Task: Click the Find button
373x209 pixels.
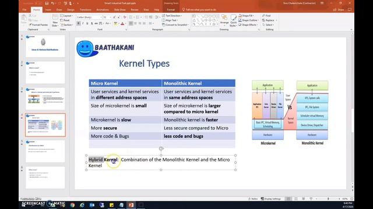Action: point(266,16)
